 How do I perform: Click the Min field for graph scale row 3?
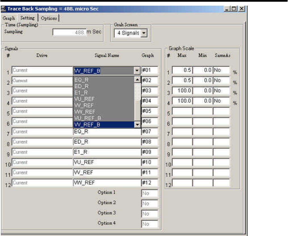click(x=202, y=91)
